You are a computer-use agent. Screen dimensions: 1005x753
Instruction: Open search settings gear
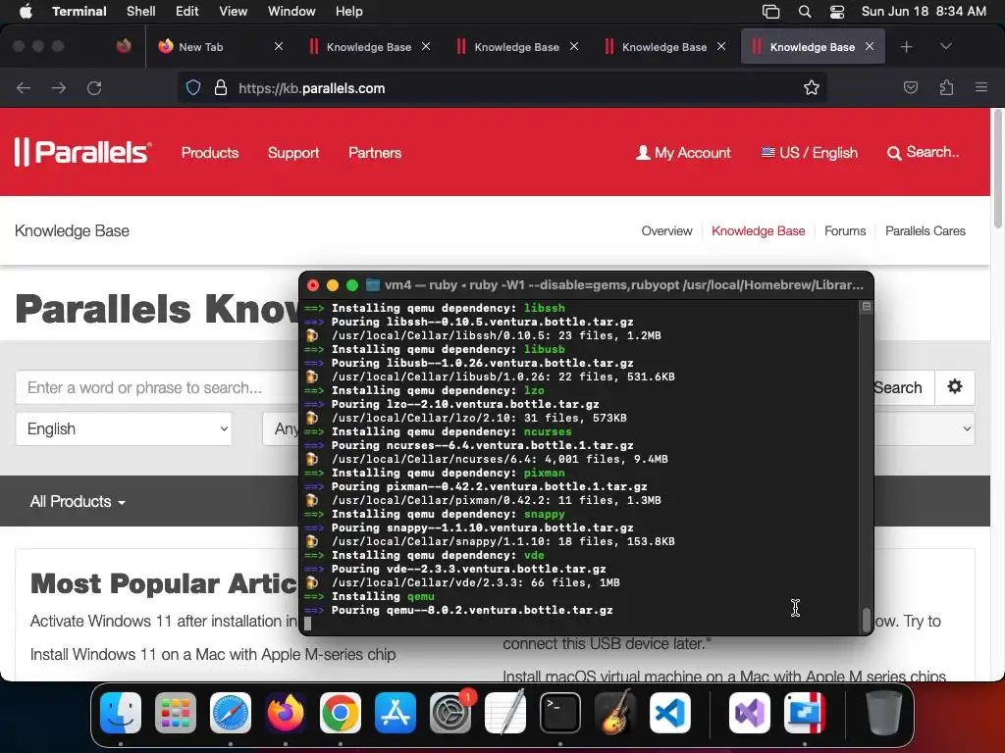click(x=954, y=386)
